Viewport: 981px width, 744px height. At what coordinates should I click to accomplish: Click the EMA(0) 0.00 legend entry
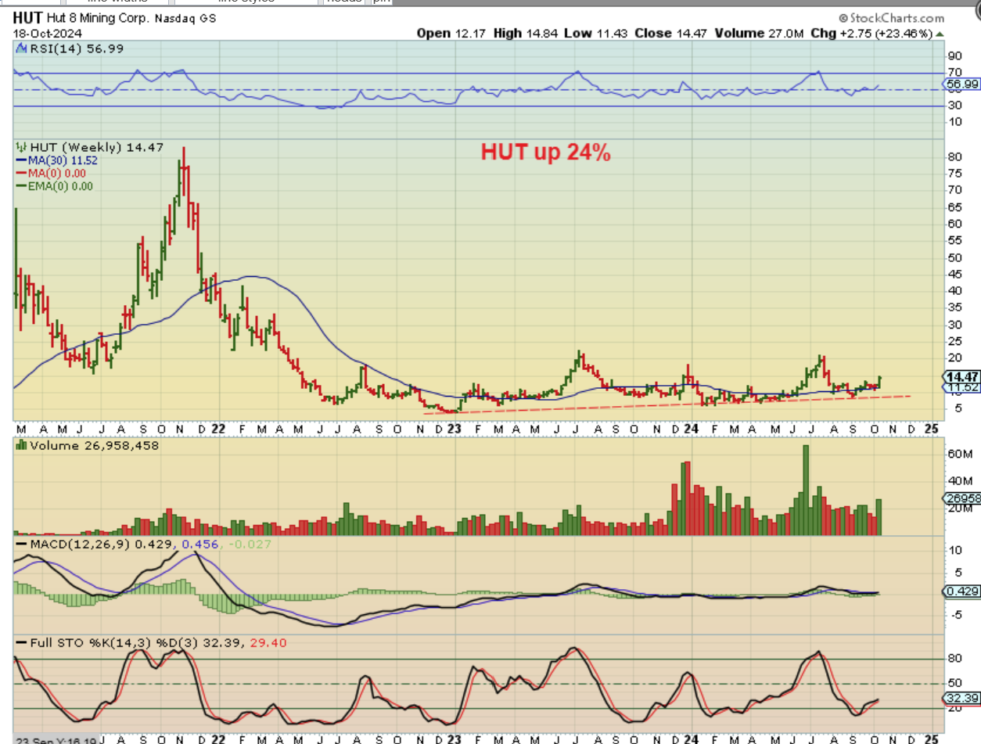(x=54, y=185)
